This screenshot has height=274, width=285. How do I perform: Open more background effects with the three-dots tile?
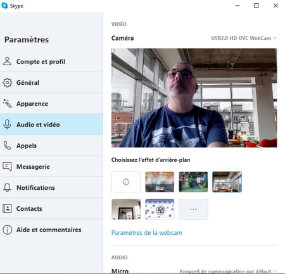(x=193, y=209)
